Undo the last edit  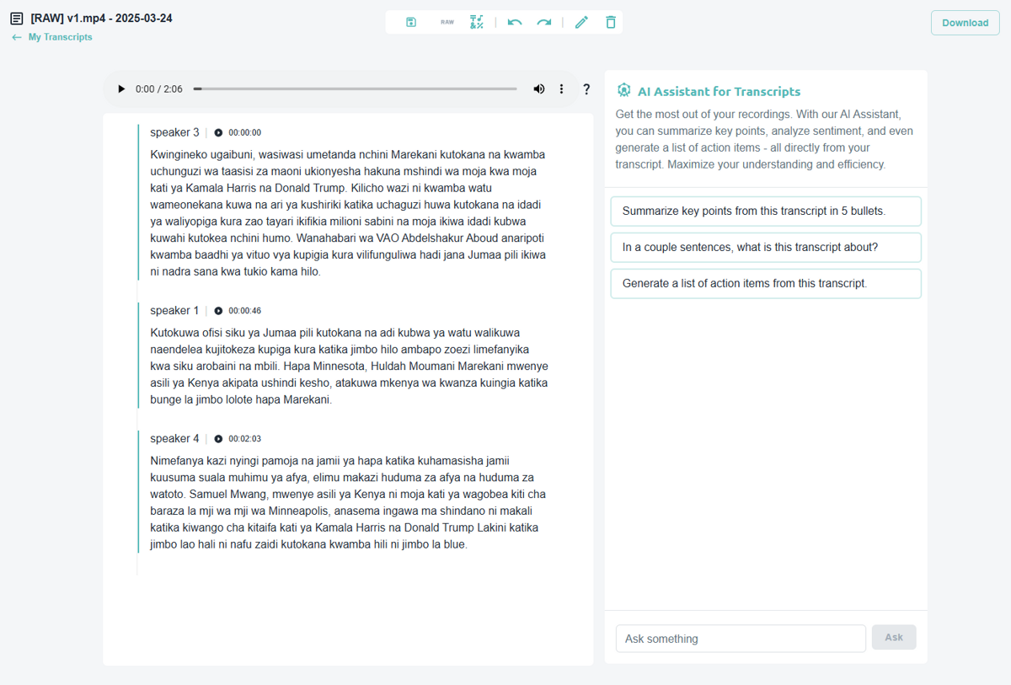coord(515,23)
